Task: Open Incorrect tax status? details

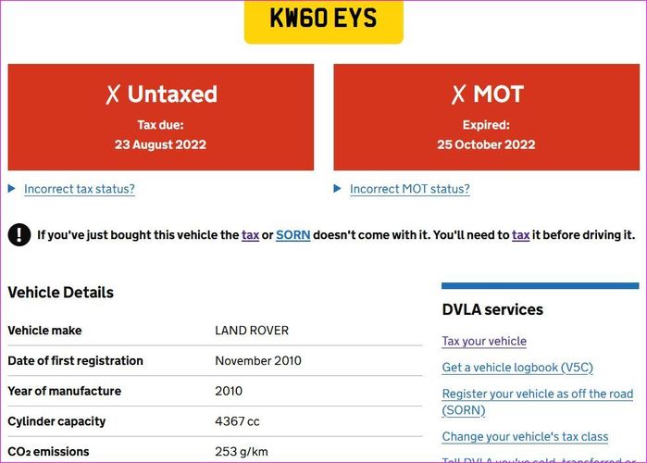Action: [80, 189]
